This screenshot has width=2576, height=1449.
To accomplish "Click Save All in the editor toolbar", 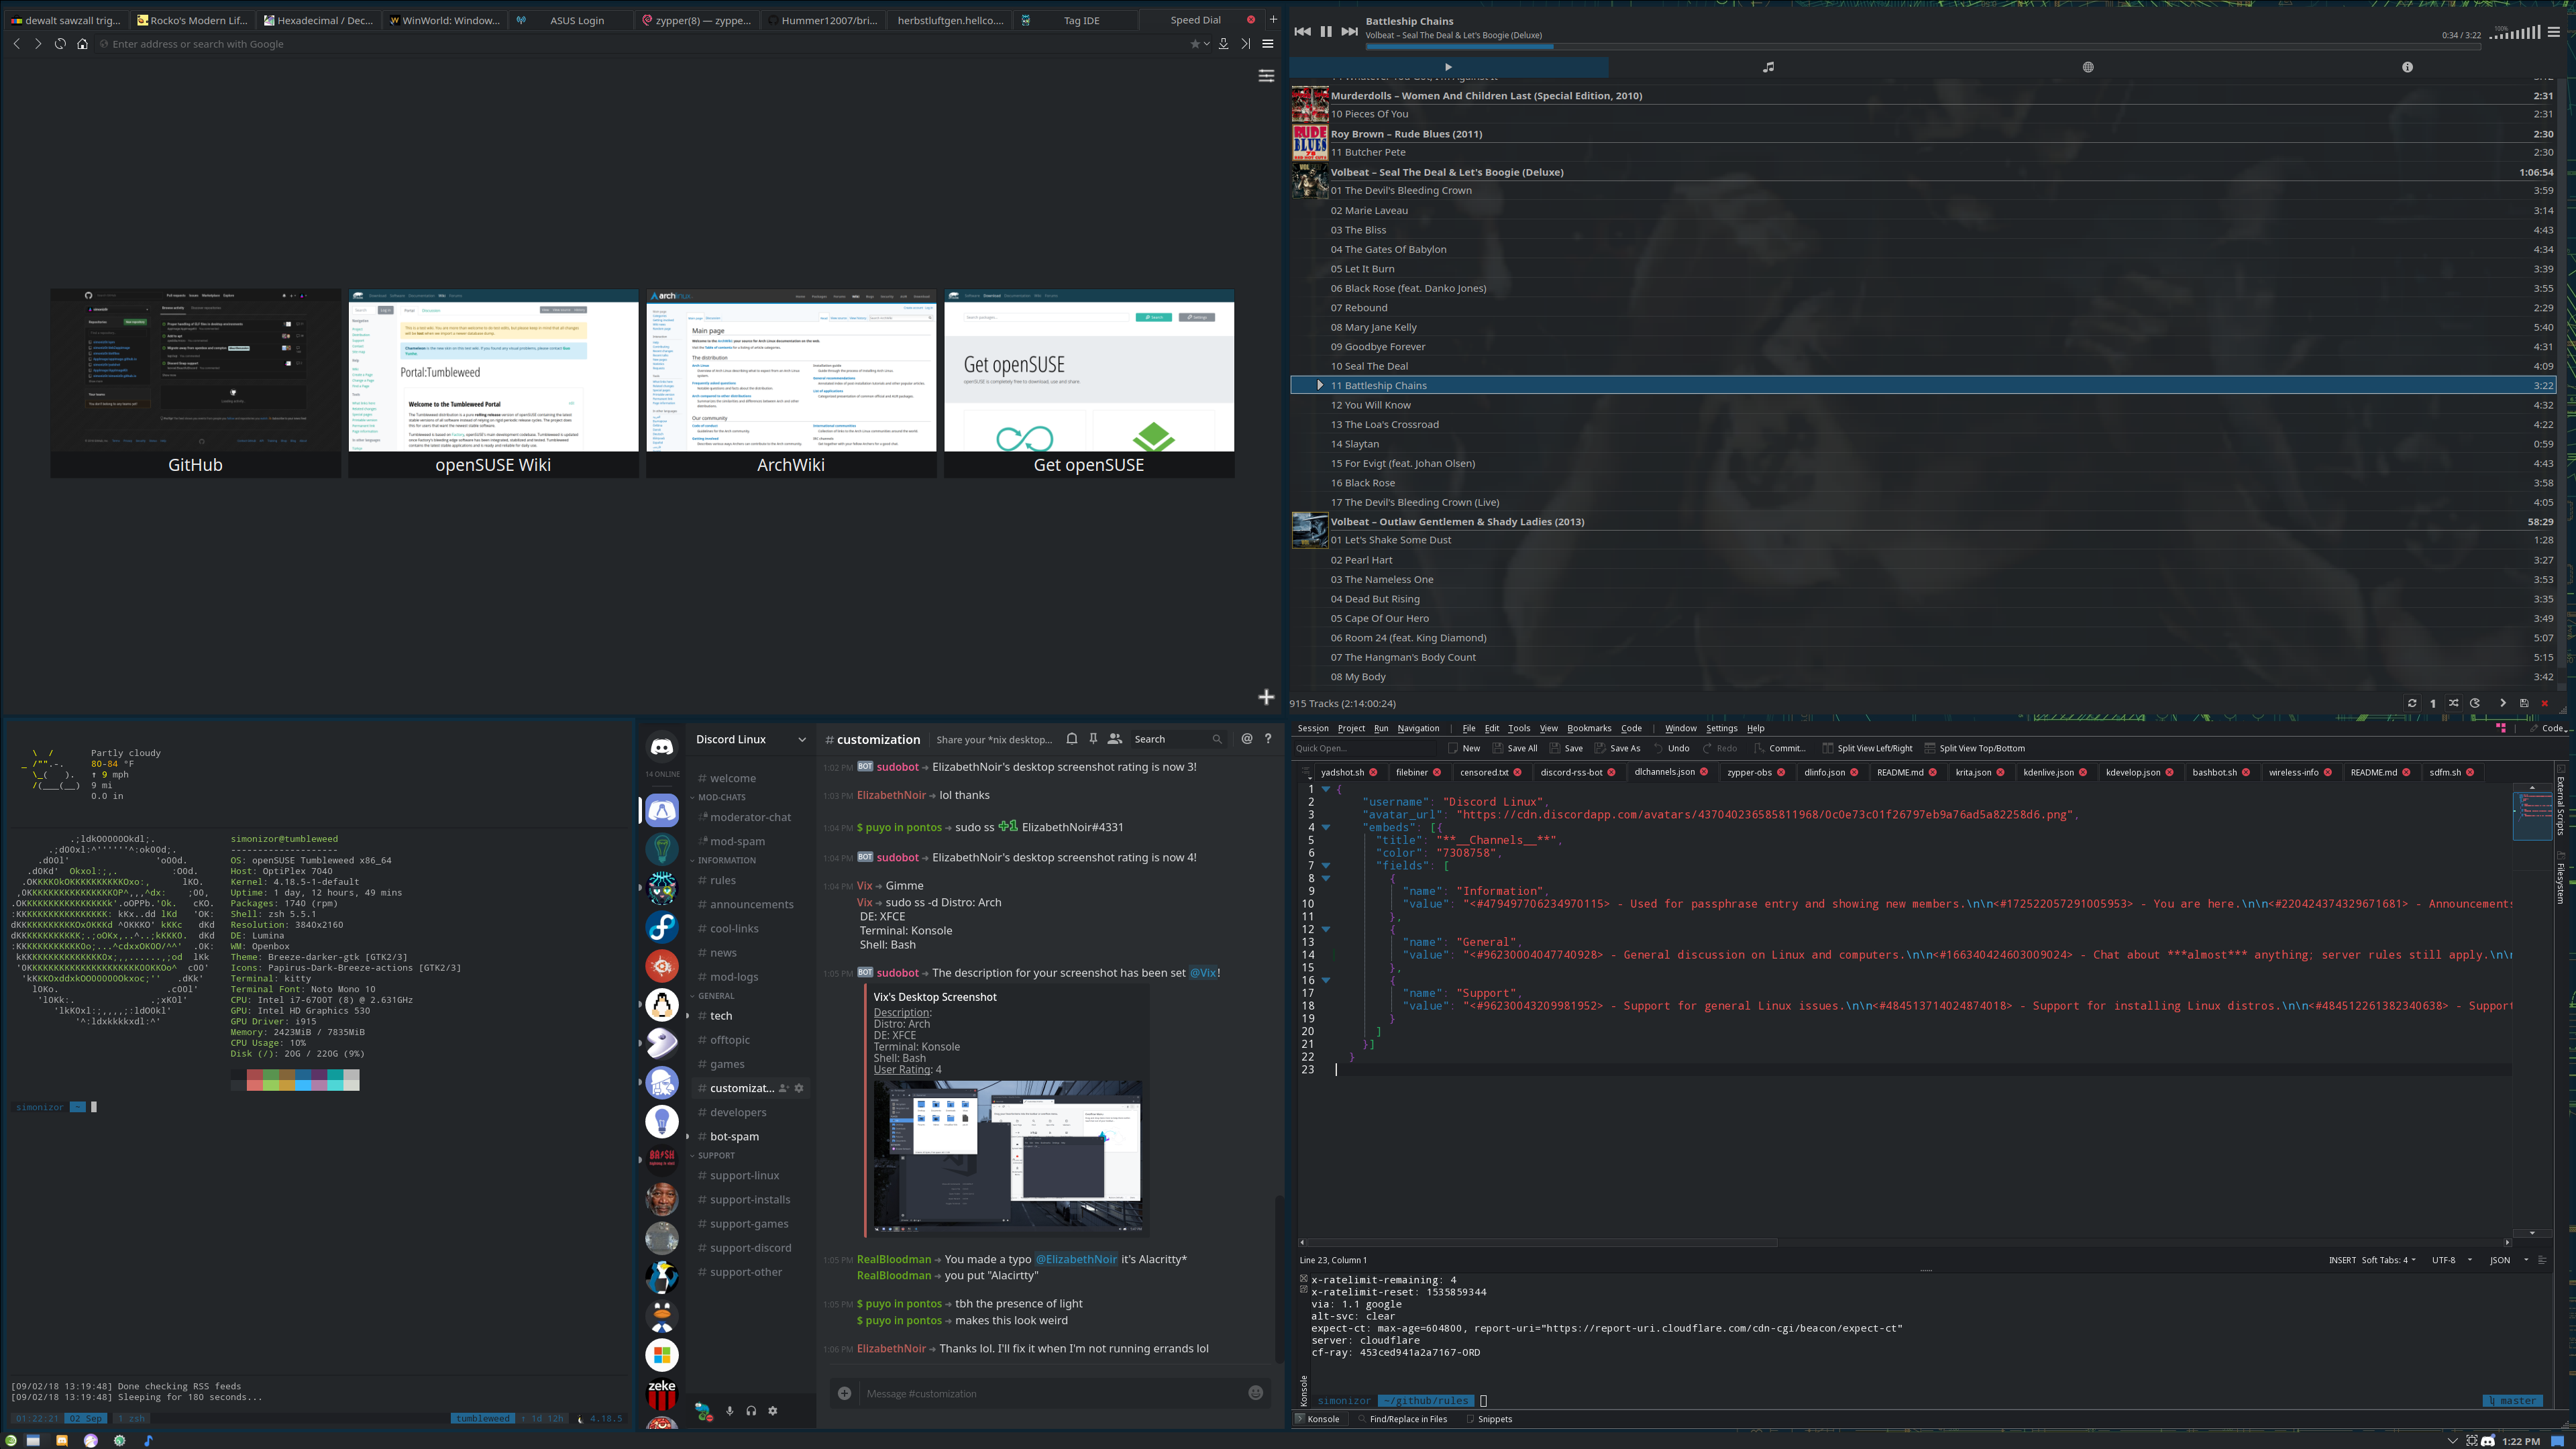I will [1515, 748].
